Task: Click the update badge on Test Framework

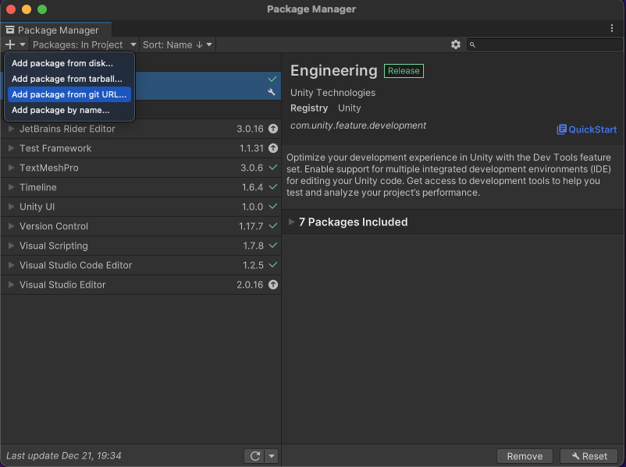Action: coord(272,148)
